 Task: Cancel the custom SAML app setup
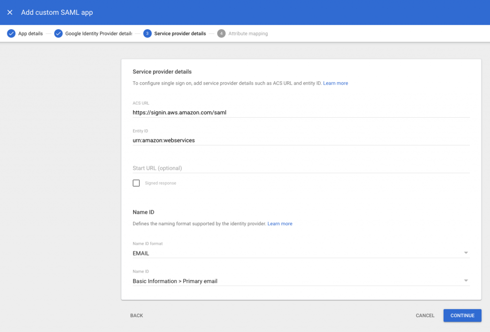pyautogui.click(x=425, y=315)
